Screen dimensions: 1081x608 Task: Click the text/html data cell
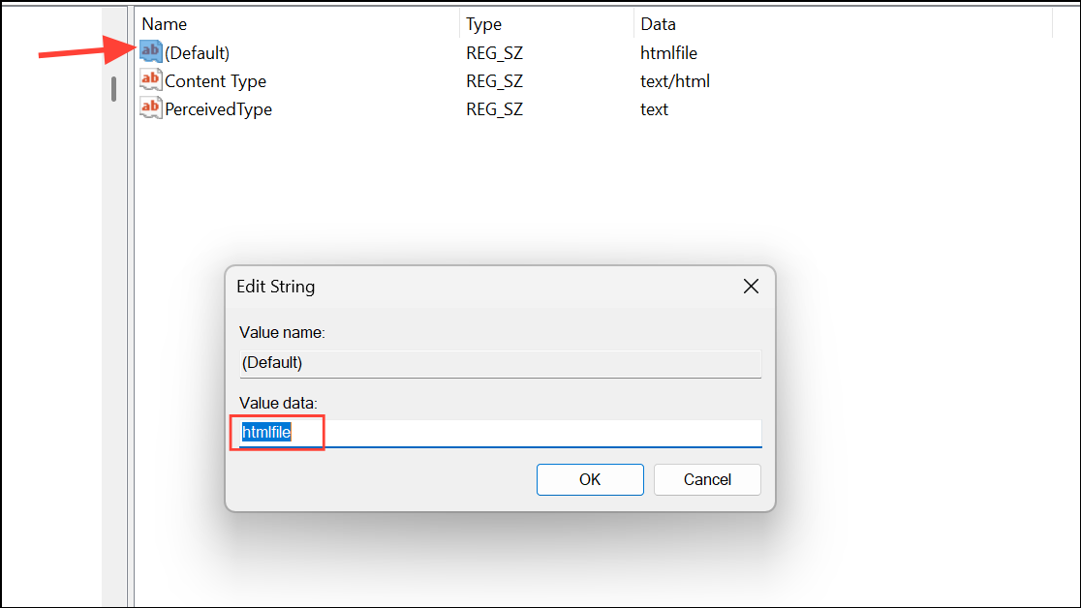[x=675, y=81]
